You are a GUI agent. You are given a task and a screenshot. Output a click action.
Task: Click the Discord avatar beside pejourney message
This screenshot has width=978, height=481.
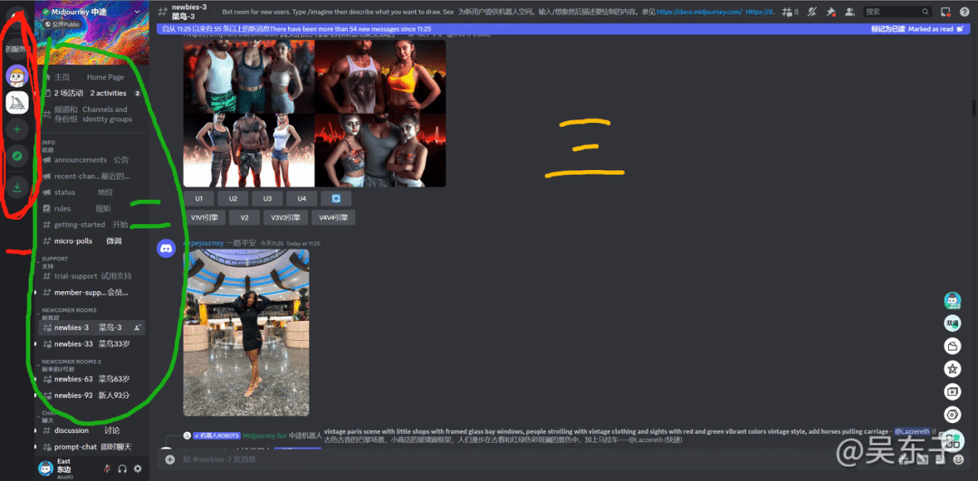tap(166, 248)
